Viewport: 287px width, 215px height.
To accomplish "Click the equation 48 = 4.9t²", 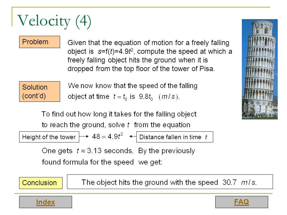I will (107, 136).
